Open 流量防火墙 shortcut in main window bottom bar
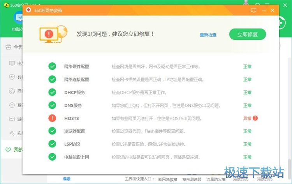The image size is (292, 184). click(216, 179)
